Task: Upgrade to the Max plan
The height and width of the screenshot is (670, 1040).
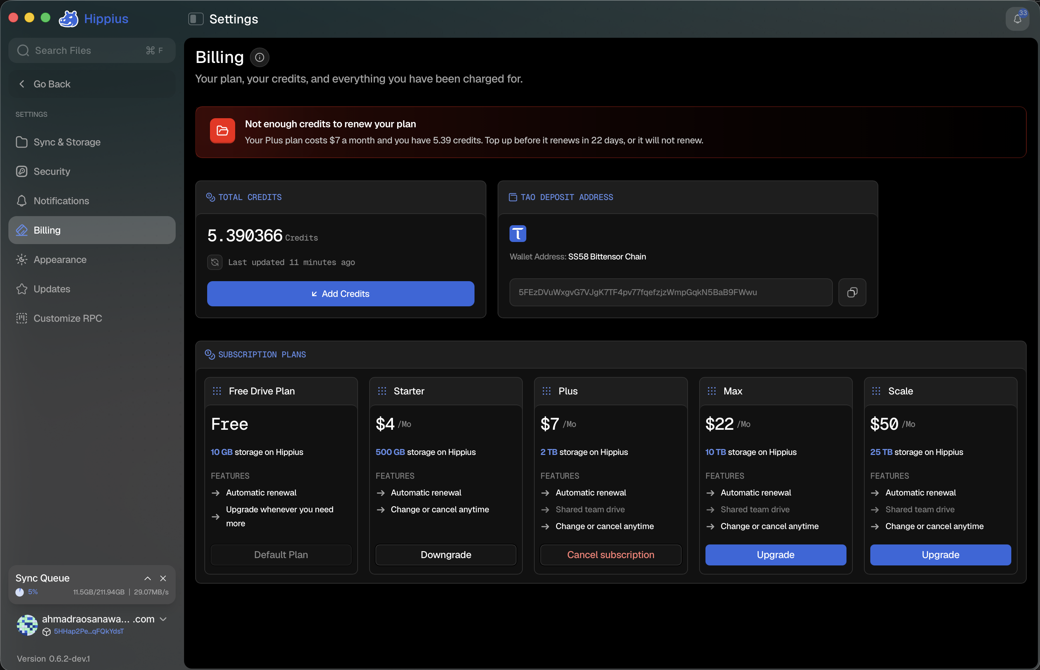Action: [775, 555]
